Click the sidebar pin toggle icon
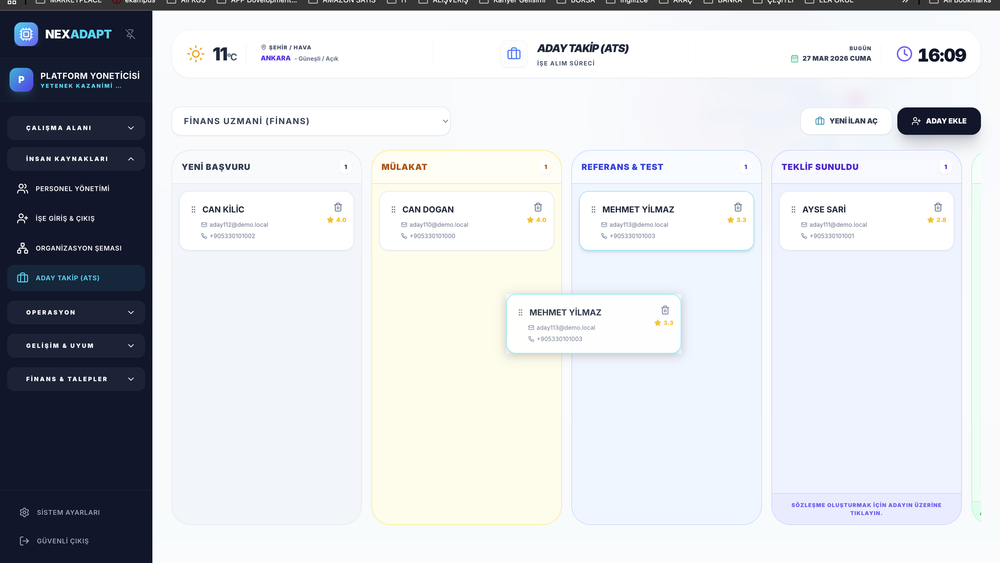This screenshot has height=563, width=1000. 130,34
